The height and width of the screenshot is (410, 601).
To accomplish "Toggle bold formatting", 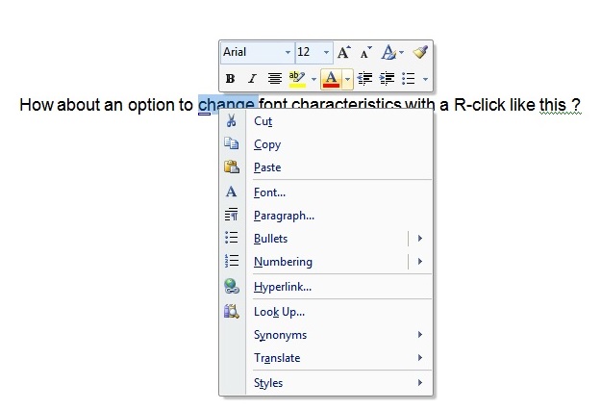I will point(231,78).
